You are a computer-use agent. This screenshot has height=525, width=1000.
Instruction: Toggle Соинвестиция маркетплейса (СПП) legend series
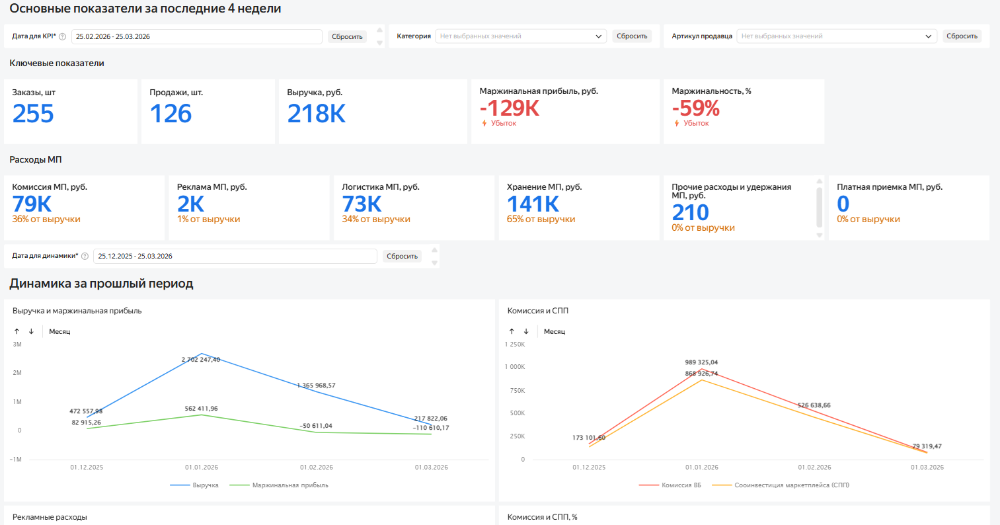[x=781, y=485]
